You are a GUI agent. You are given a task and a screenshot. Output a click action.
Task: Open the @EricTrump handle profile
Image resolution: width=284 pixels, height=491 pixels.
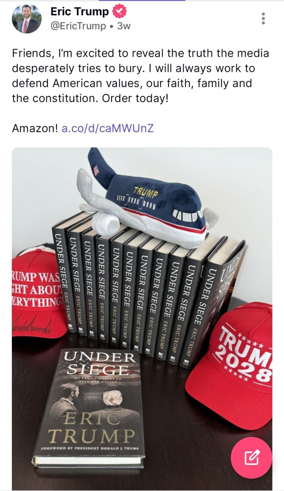click(x=78, y=26)
